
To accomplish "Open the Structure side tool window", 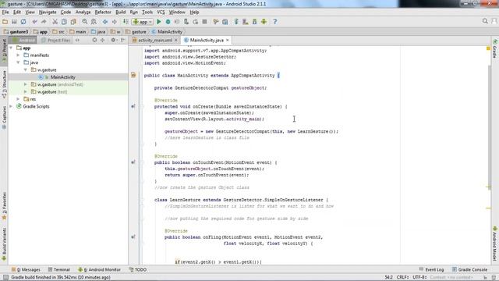I will (4, 84).
